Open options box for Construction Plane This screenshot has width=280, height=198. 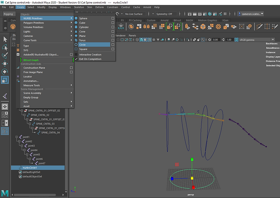[71, 68]
